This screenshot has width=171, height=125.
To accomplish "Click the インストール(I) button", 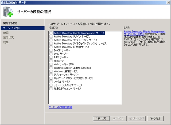I will pos(137,119).
